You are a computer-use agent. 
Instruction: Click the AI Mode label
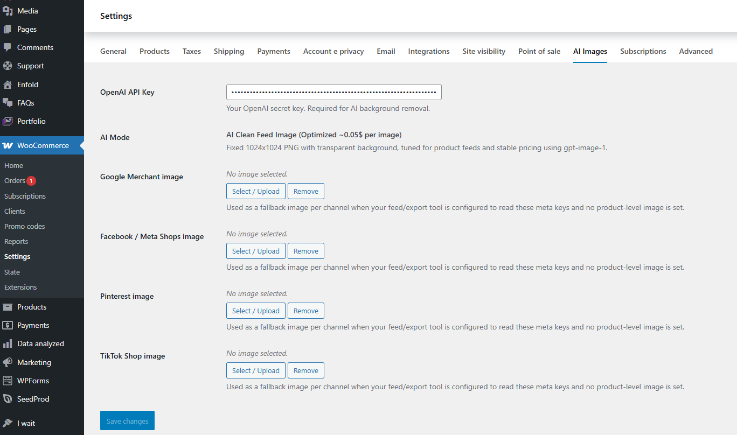pyautogui.click(x=115, y=137)
